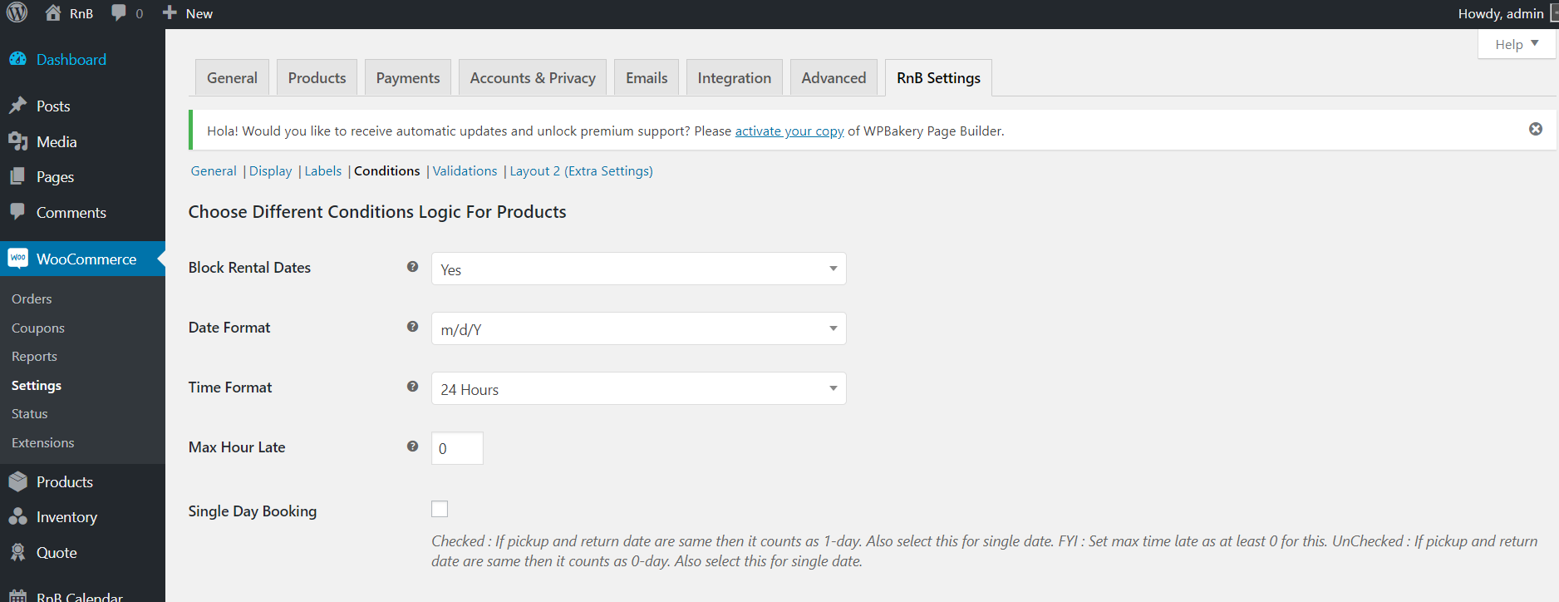Open Inventory in the sidebar menu
This screenshot has width=1559, height=602.
66,517
